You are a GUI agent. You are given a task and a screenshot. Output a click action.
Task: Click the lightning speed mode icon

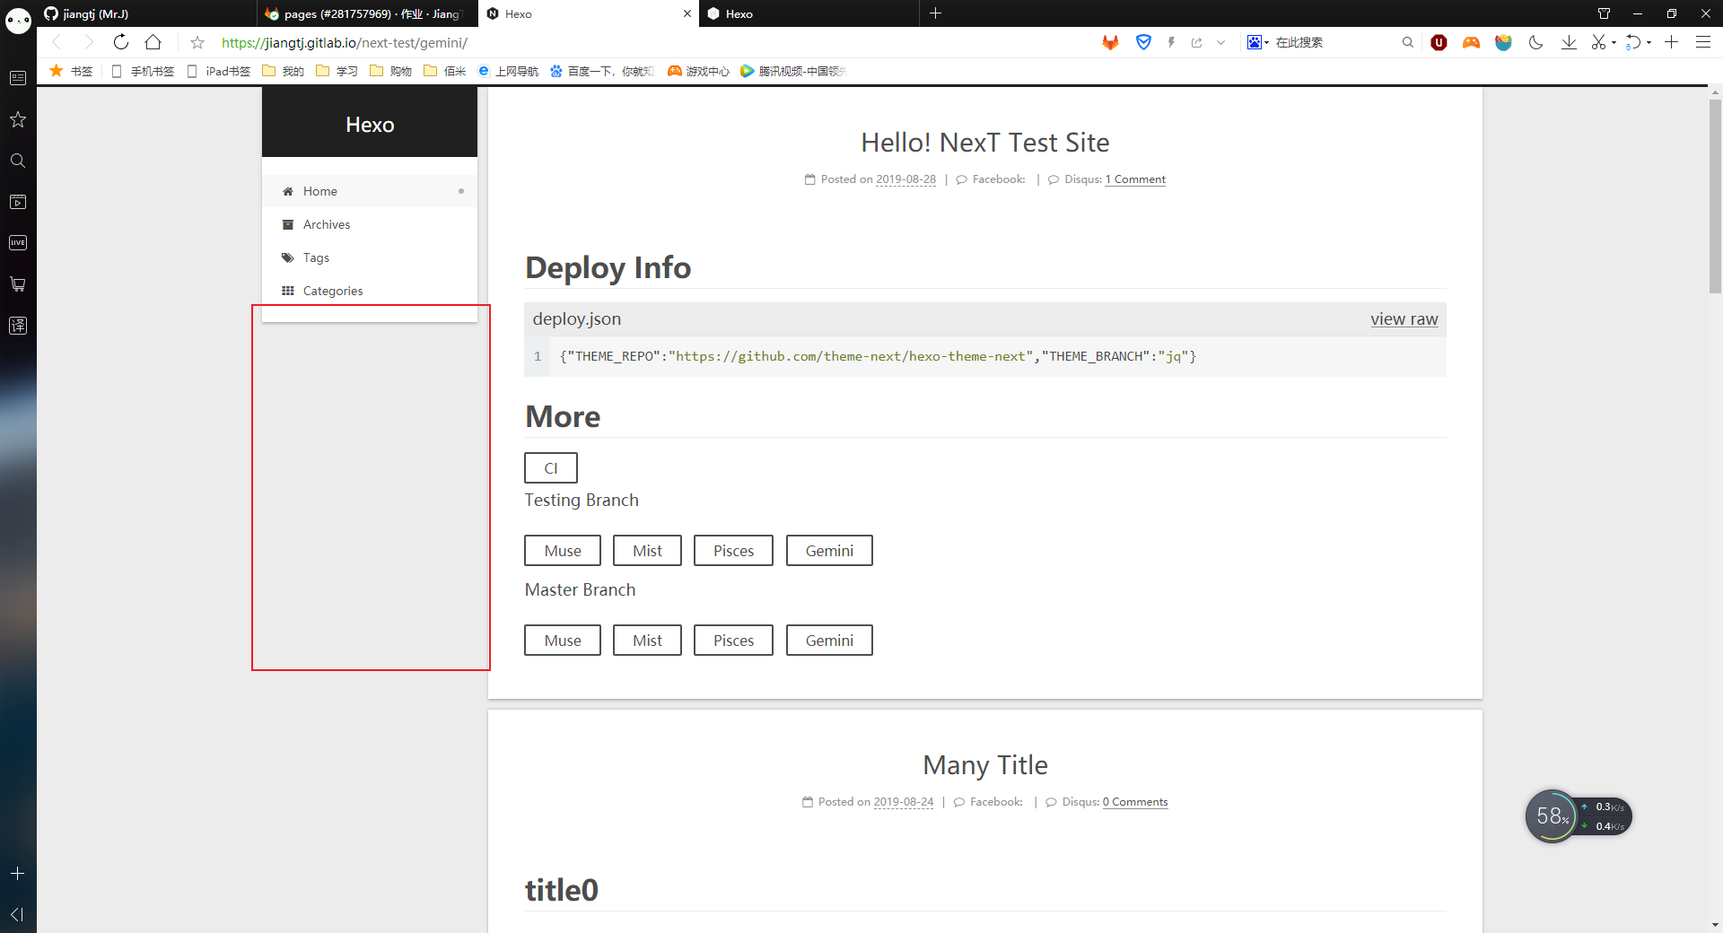click(x=1171, y=42)
